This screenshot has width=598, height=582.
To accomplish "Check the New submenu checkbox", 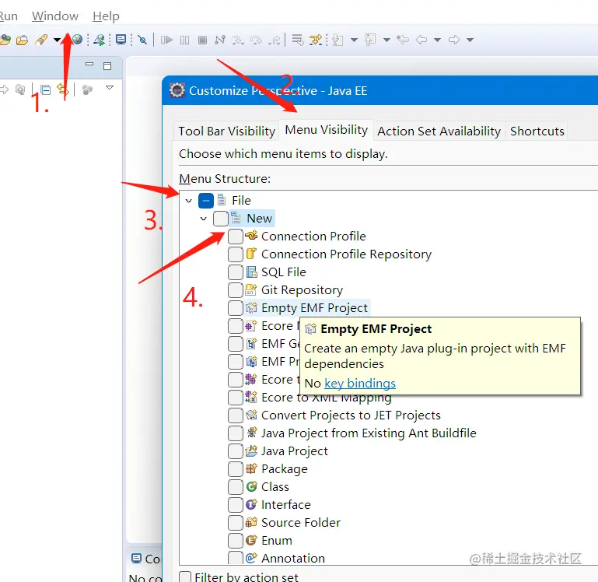I will pyautogui.click(x=221, y=219).
